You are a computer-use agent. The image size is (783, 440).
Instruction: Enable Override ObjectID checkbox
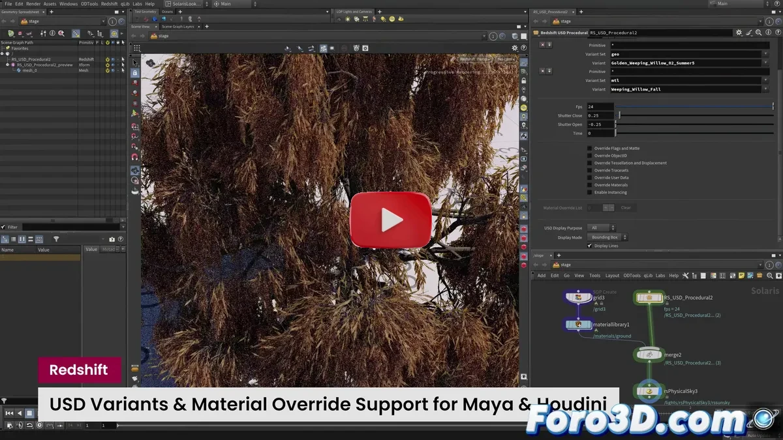click(590, 156)
